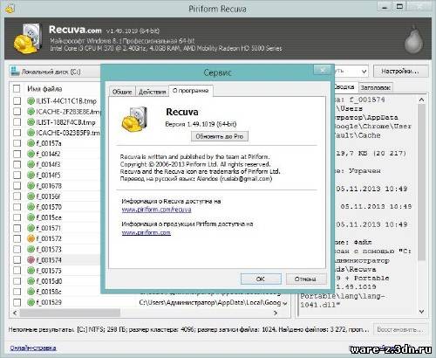Screen dimensions: 436x358
Task: Check the box for f_001572
Action: point(17,238)
